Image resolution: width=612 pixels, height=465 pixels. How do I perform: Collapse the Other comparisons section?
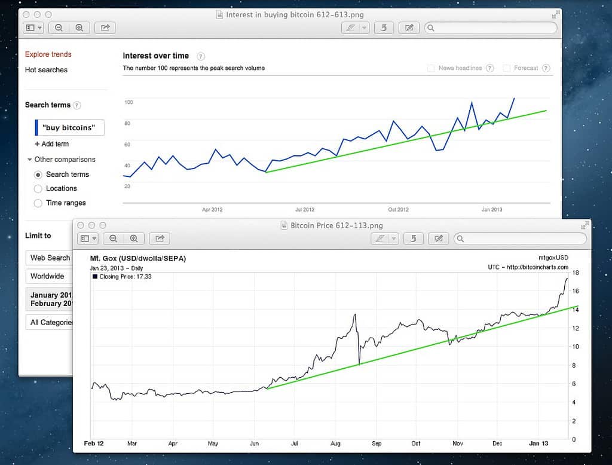pos(29,160)
